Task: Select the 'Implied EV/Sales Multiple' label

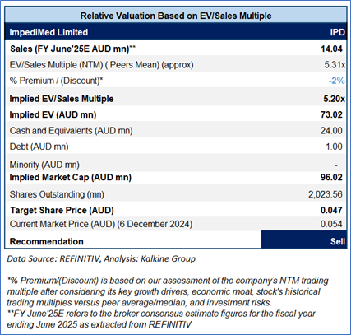Action: [x=62, y=99]
